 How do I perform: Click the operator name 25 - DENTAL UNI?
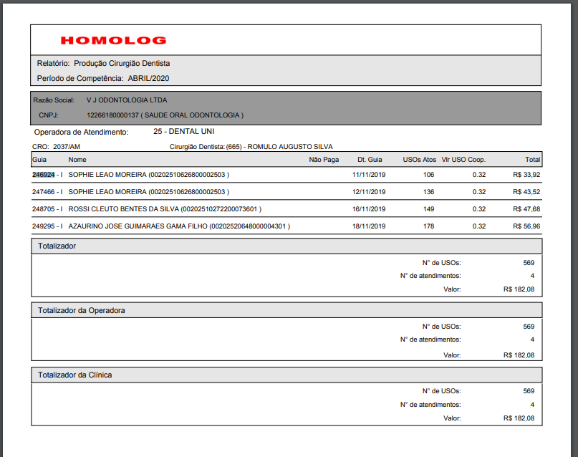[x=183, y=132]
